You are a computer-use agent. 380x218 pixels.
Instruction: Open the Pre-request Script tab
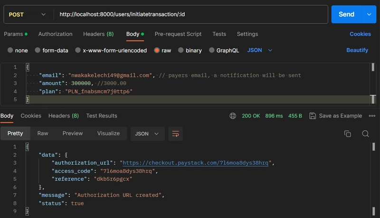tap(178, 34)
